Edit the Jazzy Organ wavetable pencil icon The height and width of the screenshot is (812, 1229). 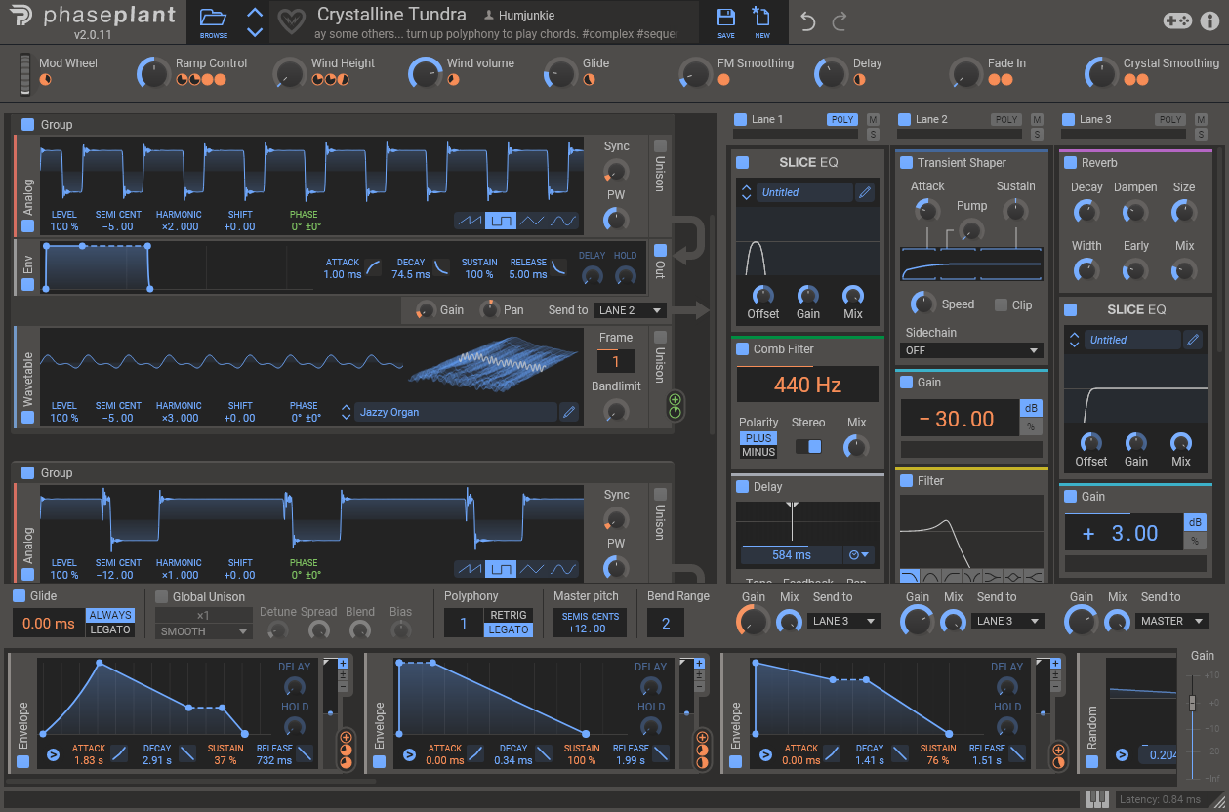tap(569, 412)
